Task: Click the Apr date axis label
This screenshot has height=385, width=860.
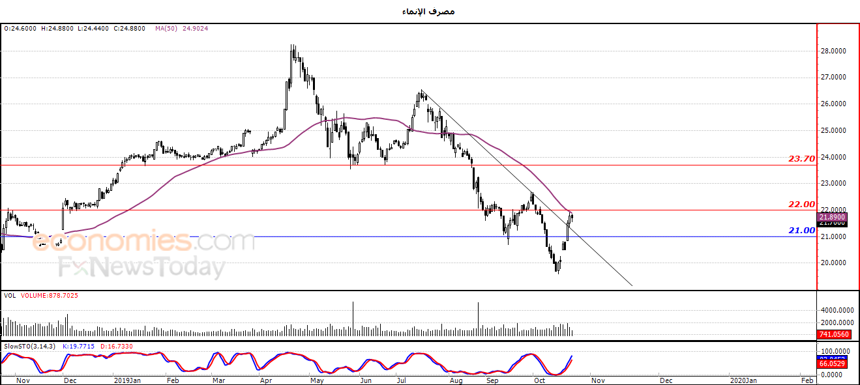Action: (265, 380)
